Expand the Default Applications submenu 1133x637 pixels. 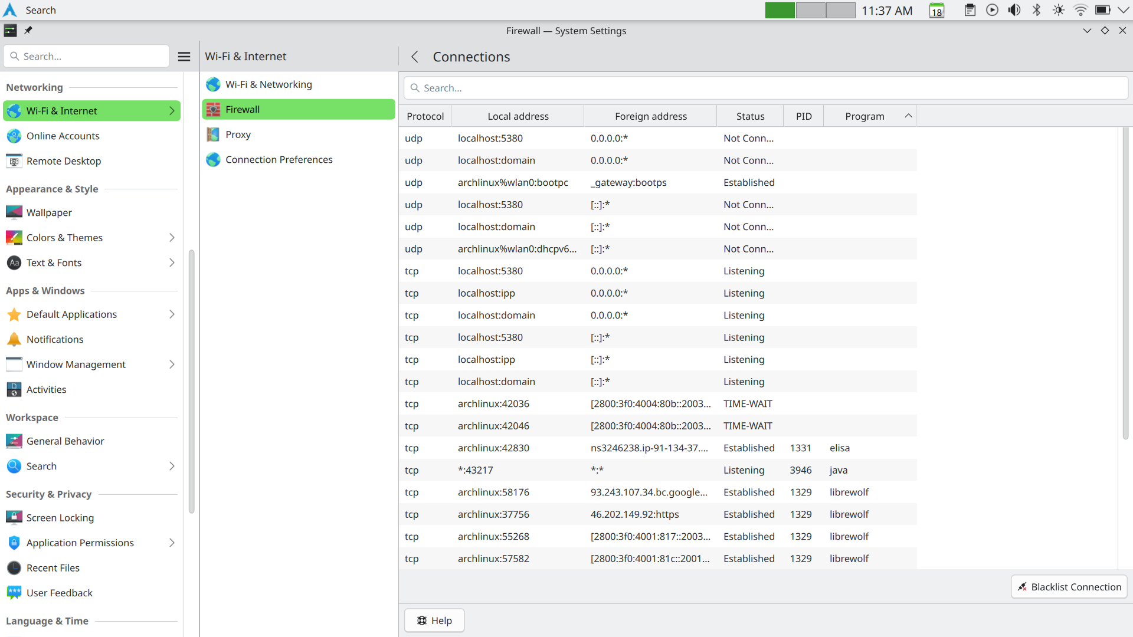coord(172,314)
